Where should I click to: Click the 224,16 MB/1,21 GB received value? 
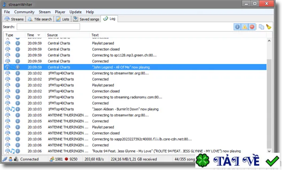(x=134, y=159)
